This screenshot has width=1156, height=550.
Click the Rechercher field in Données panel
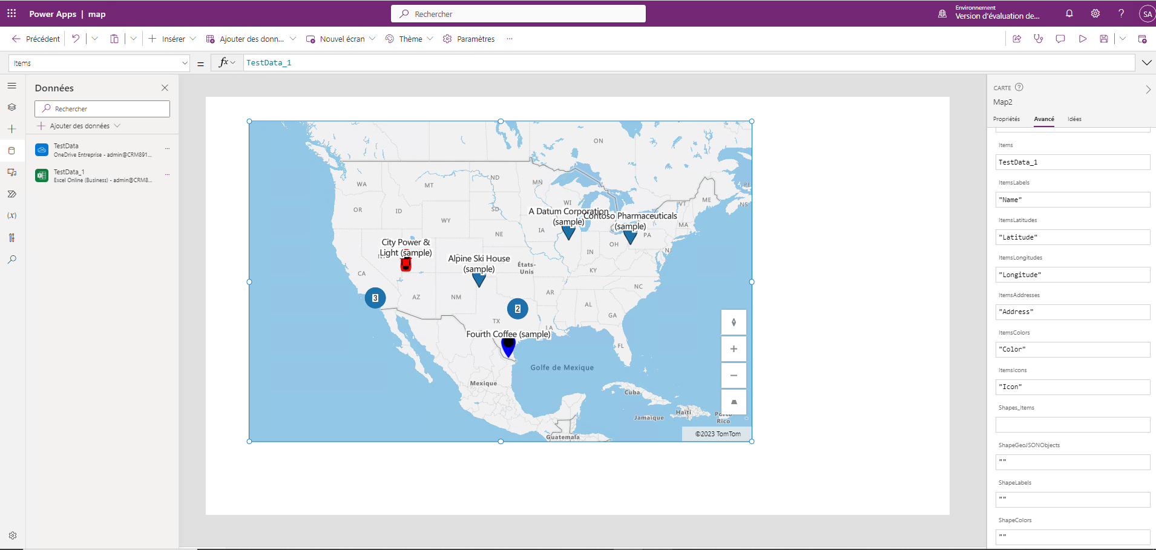[x=102, y=109]
